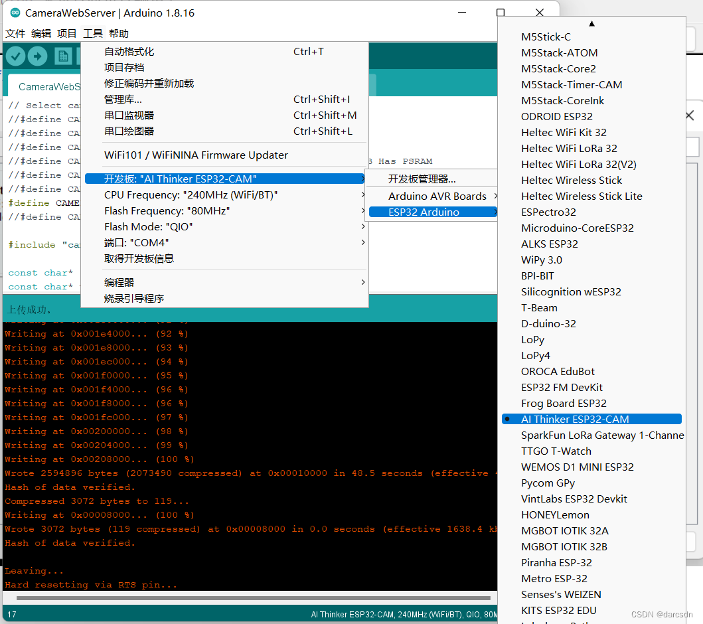Open the 帮助 menu
The height and width of the screenshot is (624, 703).
(119, 34)
